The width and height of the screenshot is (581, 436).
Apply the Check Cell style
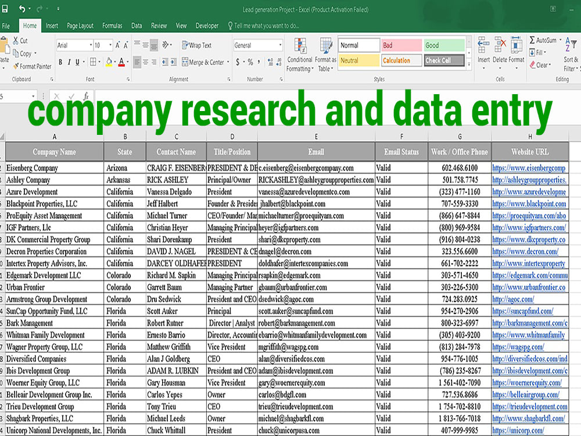click(x=444, y=60)
